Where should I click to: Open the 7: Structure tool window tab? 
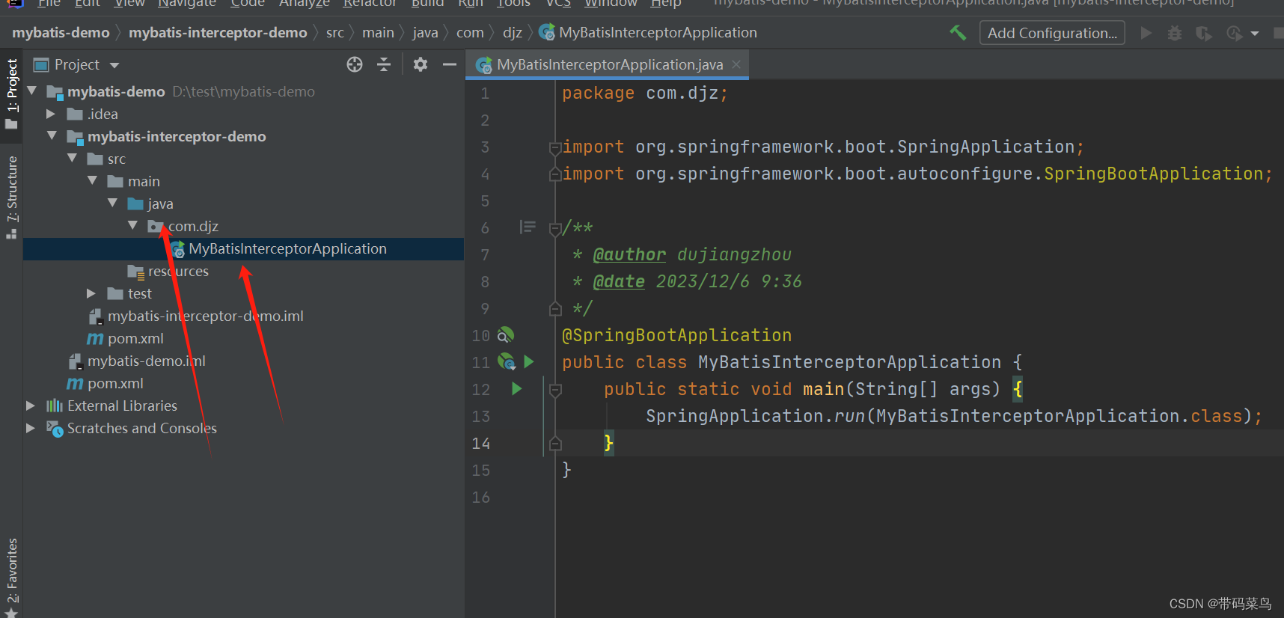pos(12,197)
